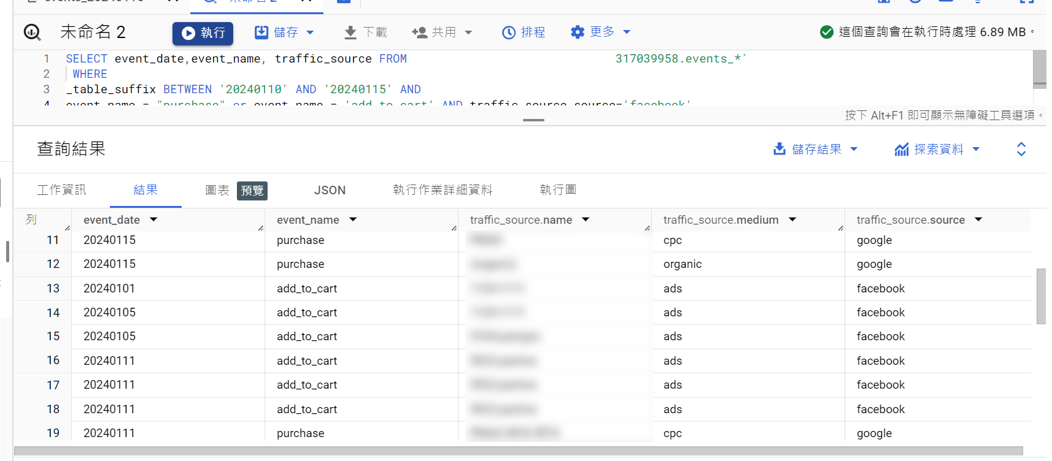Open the 探索資料 explore data dropdown
Image resolution: width=1052 pixels, height=461 pixels.
click(937, 149)
